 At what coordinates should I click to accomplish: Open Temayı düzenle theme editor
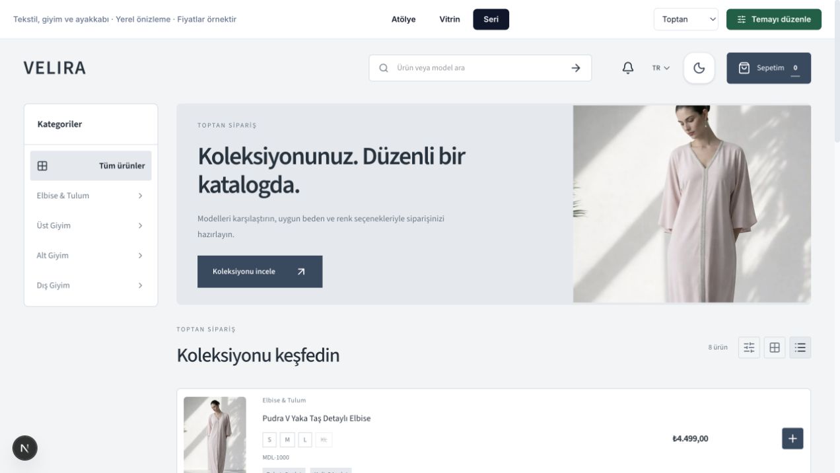[774, 19]
